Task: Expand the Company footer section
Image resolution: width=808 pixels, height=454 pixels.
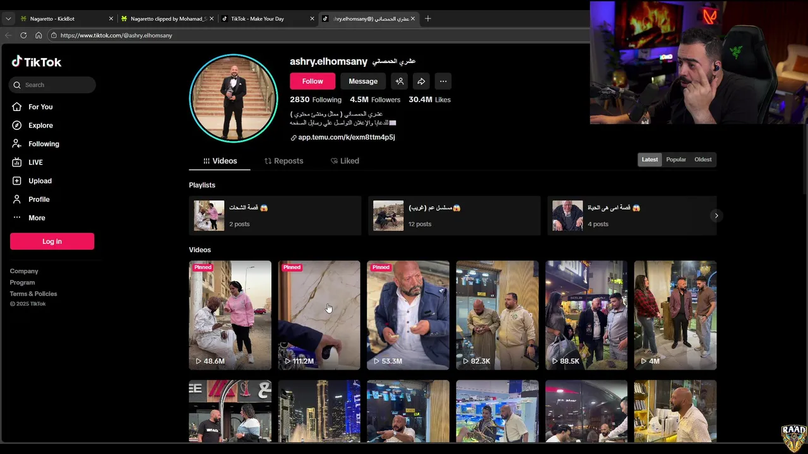Action: point(24,271)
